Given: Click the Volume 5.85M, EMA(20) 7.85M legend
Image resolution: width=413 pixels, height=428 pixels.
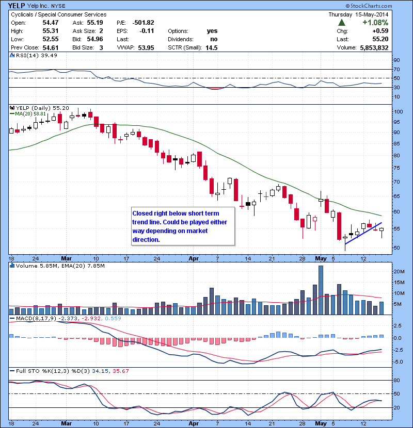Looking at the screenshot, I should pyautogui.click(x=60, y=266).
